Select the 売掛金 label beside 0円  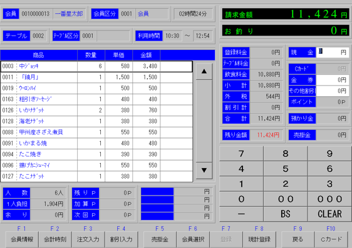[302, 135]
